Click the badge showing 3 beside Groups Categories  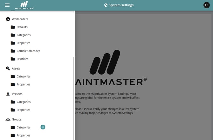pos(43,127)
